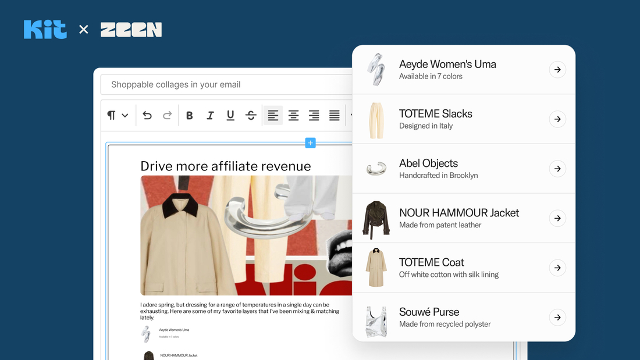Image resolution: width=640 pixels, height=360 pixels.
Task: Click small NOUR HAMMOUR Jacket item in email
Action: [x=170, y=355]
